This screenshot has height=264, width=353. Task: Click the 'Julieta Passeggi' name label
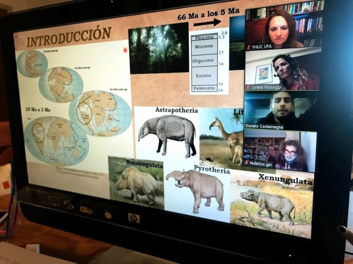pos(266,87)
